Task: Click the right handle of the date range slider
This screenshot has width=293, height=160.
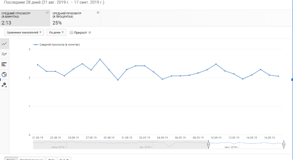Action: pos(284,144)
